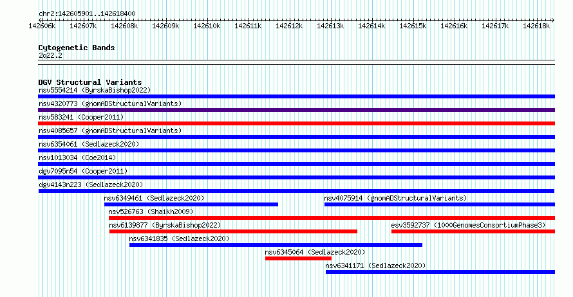Click the 142616k ruler tick label
Screen dimensions: 573x297
click(x=455, y=26)
